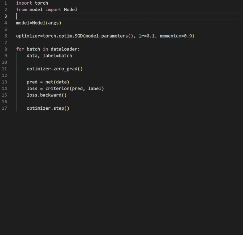The height and width of the screenshot is (235, 243).
Task: Click 'dataloader' on line 8
Action: tap(64, 49)
